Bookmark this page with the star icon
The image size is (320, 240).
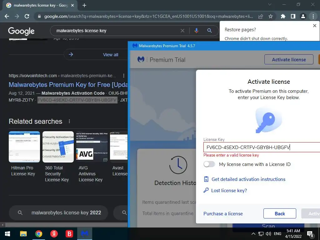pyautogui.click(x=271, y=16)
